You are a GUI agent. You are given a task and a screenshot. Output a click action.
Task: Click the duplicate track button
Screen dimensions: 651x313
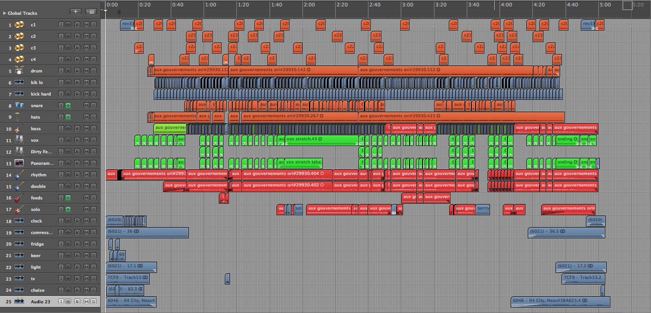tap(91, 12)
